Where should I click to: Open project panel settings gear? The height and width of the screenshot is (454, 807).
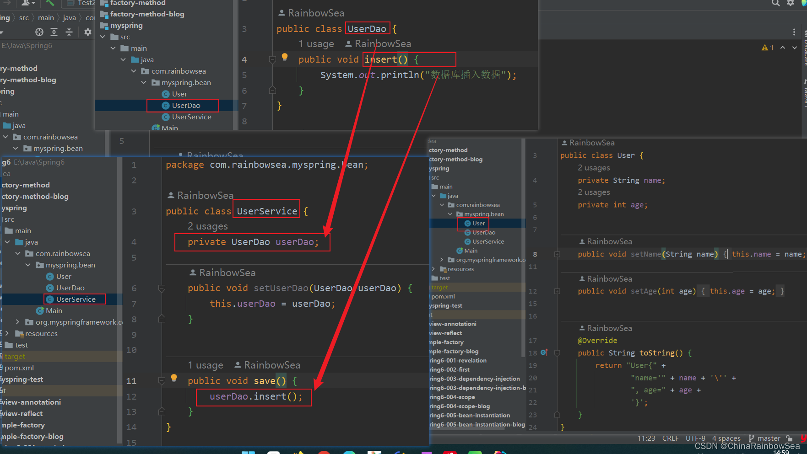pyautogui.click(x=88, y=32)
